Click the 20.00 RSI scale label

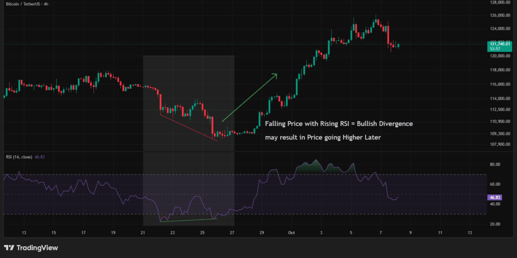[x=495, y=224]
